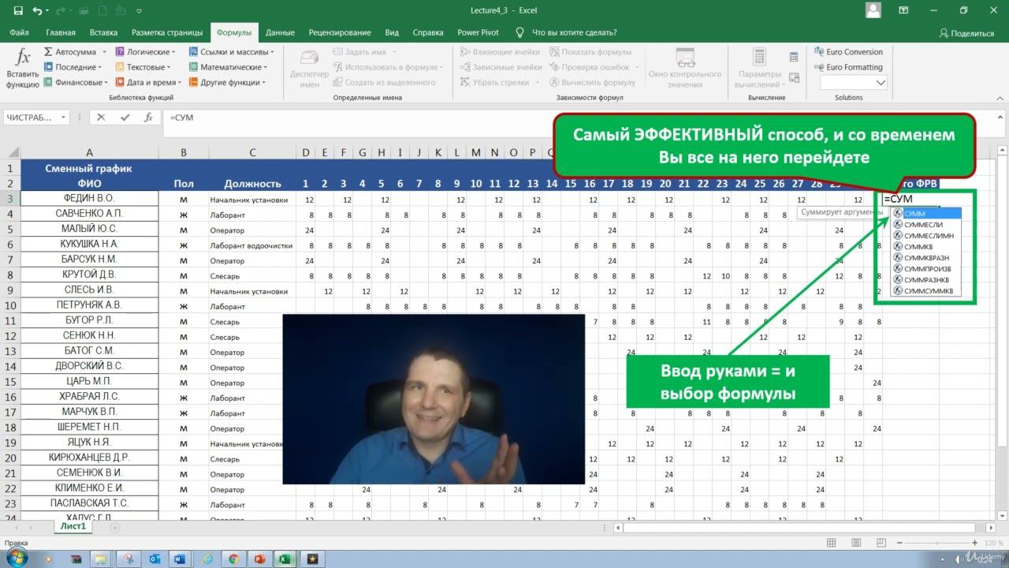Cancel formula entry with the X button

coord(101,118)
